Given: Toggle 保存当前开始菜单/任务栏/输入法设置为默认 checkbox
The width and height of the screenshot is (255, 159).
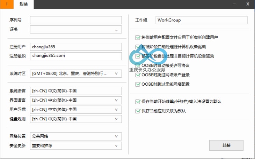Looking at the screenshot, I should (x=138, y=102).
